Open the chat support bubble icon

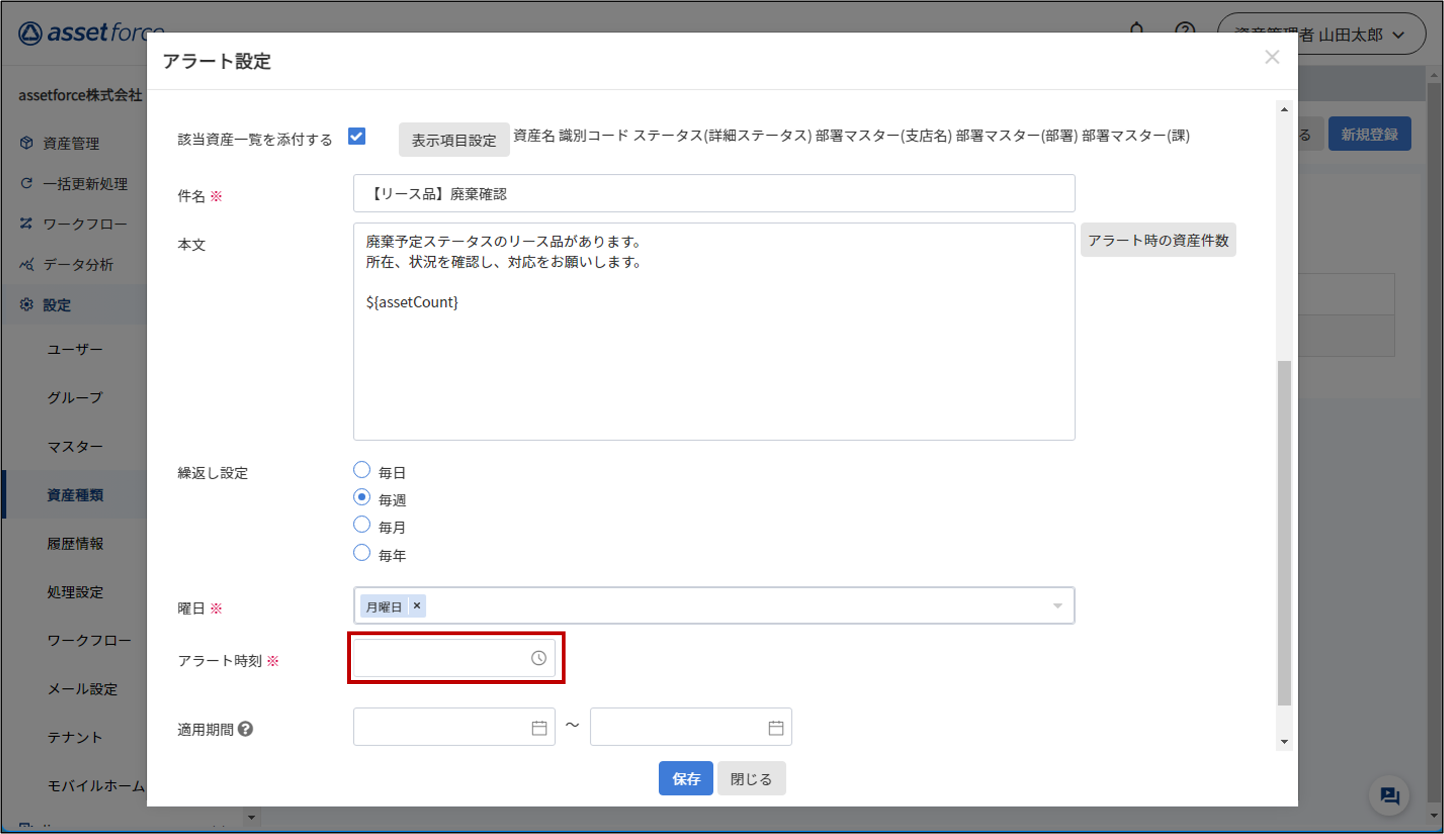coord(1389,795)
